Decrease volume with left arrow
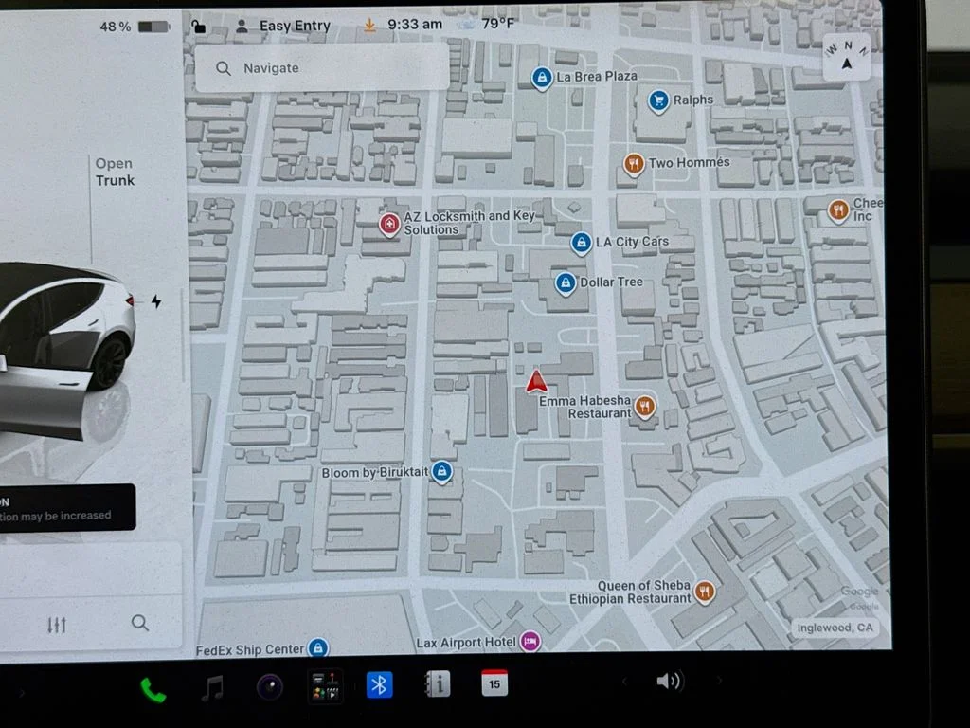This screenshot has height=728, width=970. point(624,682)
